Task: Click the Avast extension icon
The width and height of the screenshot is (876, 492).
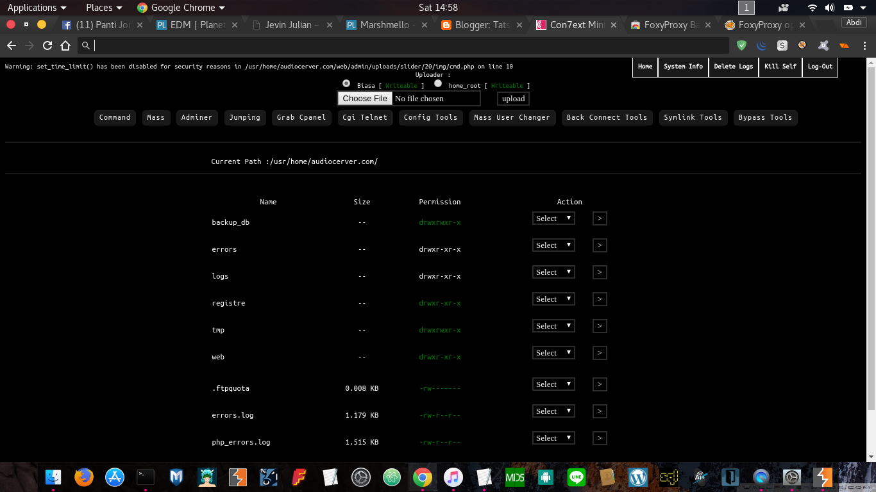Action: (x=823, y=45)
